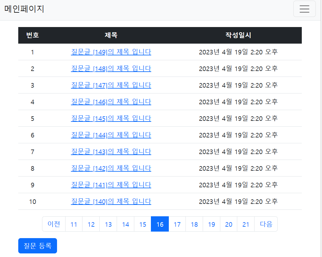Go to page 21

coord(246,224)
